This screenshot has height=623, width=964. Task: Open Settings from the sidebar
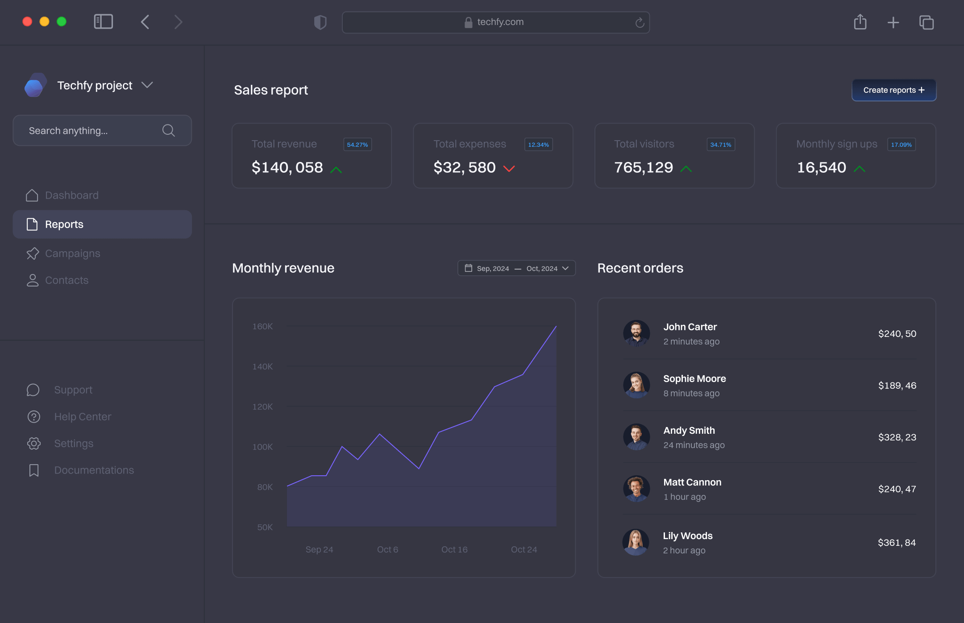[74, 443]
